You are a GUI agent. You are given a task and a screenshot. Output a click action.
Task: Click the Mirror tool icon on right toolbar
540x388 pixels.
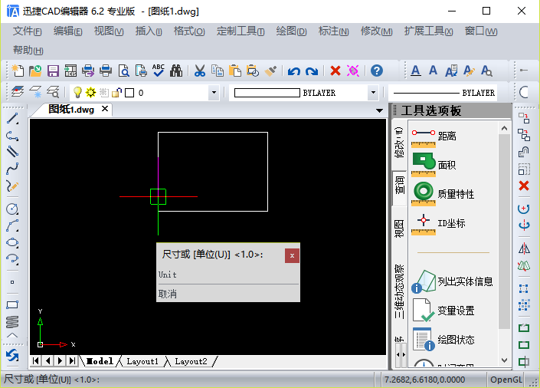click(x=524, y=248)
